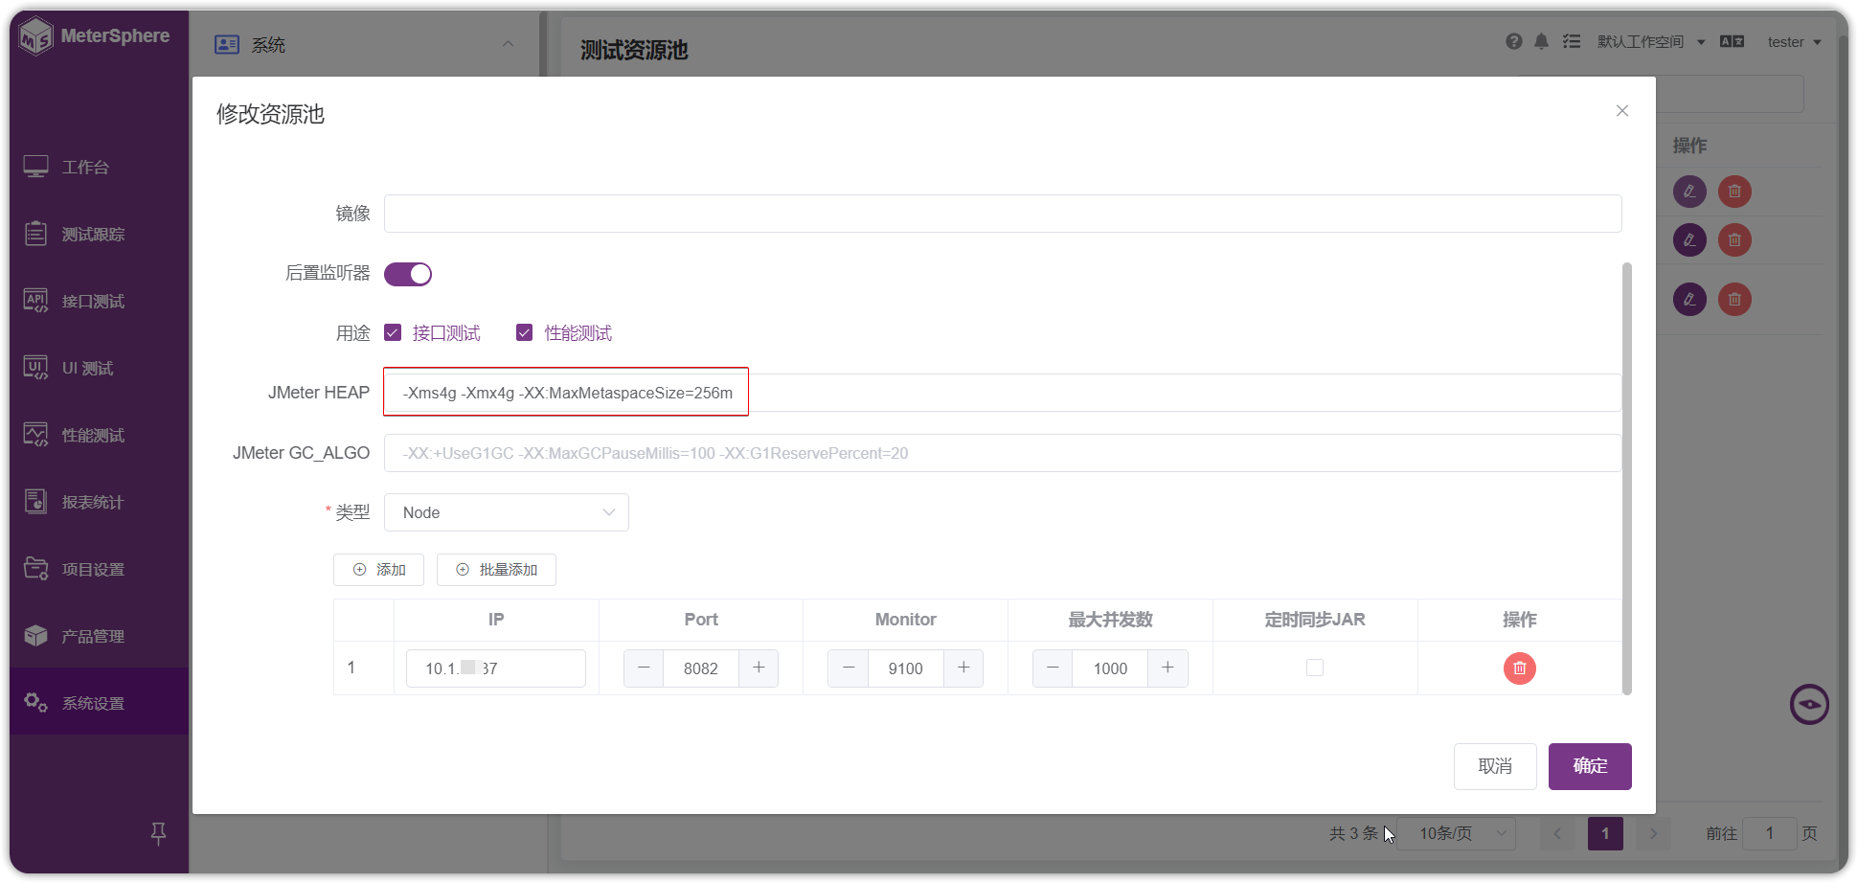Click 取消 to cancel the dialog
1858x883 pixels.
pyautogui.click(x=1495, y=766)
